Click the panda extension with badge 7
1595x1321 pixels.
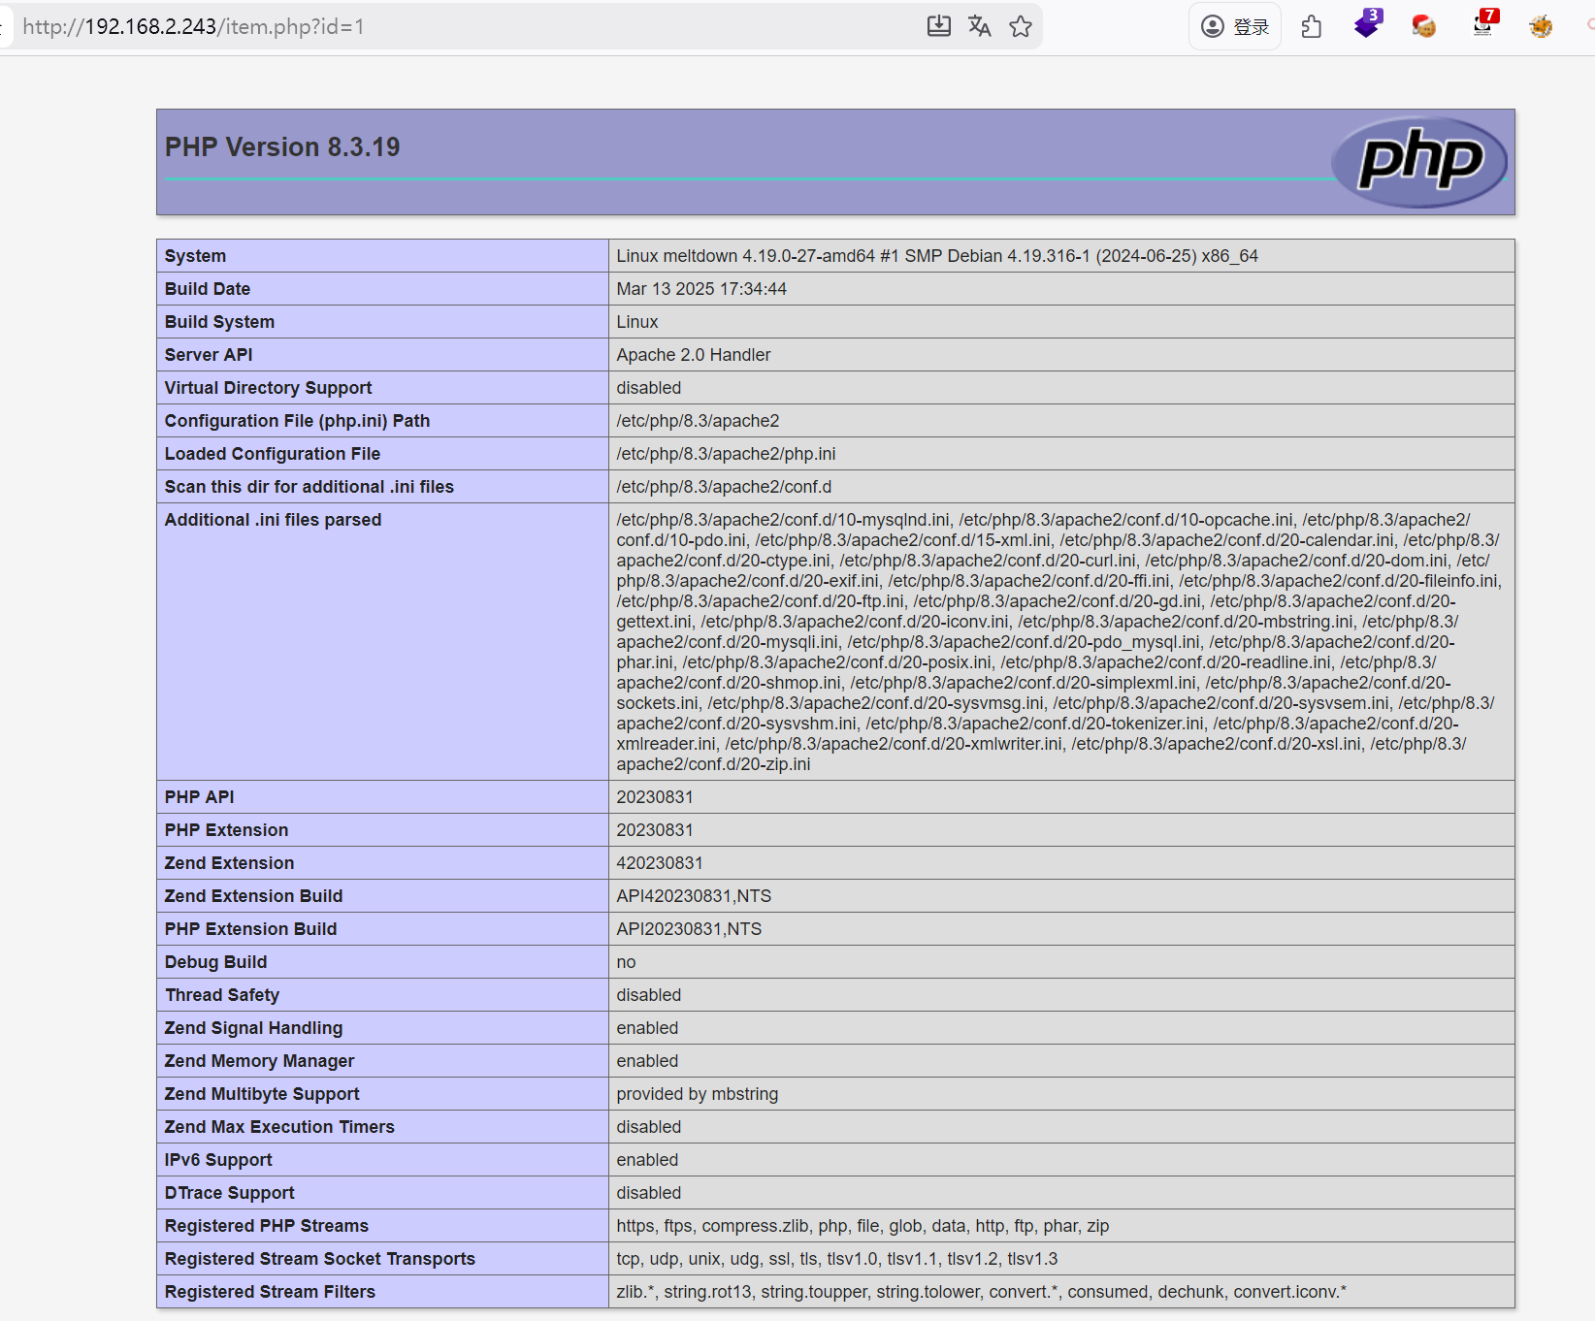point(1483,24)
